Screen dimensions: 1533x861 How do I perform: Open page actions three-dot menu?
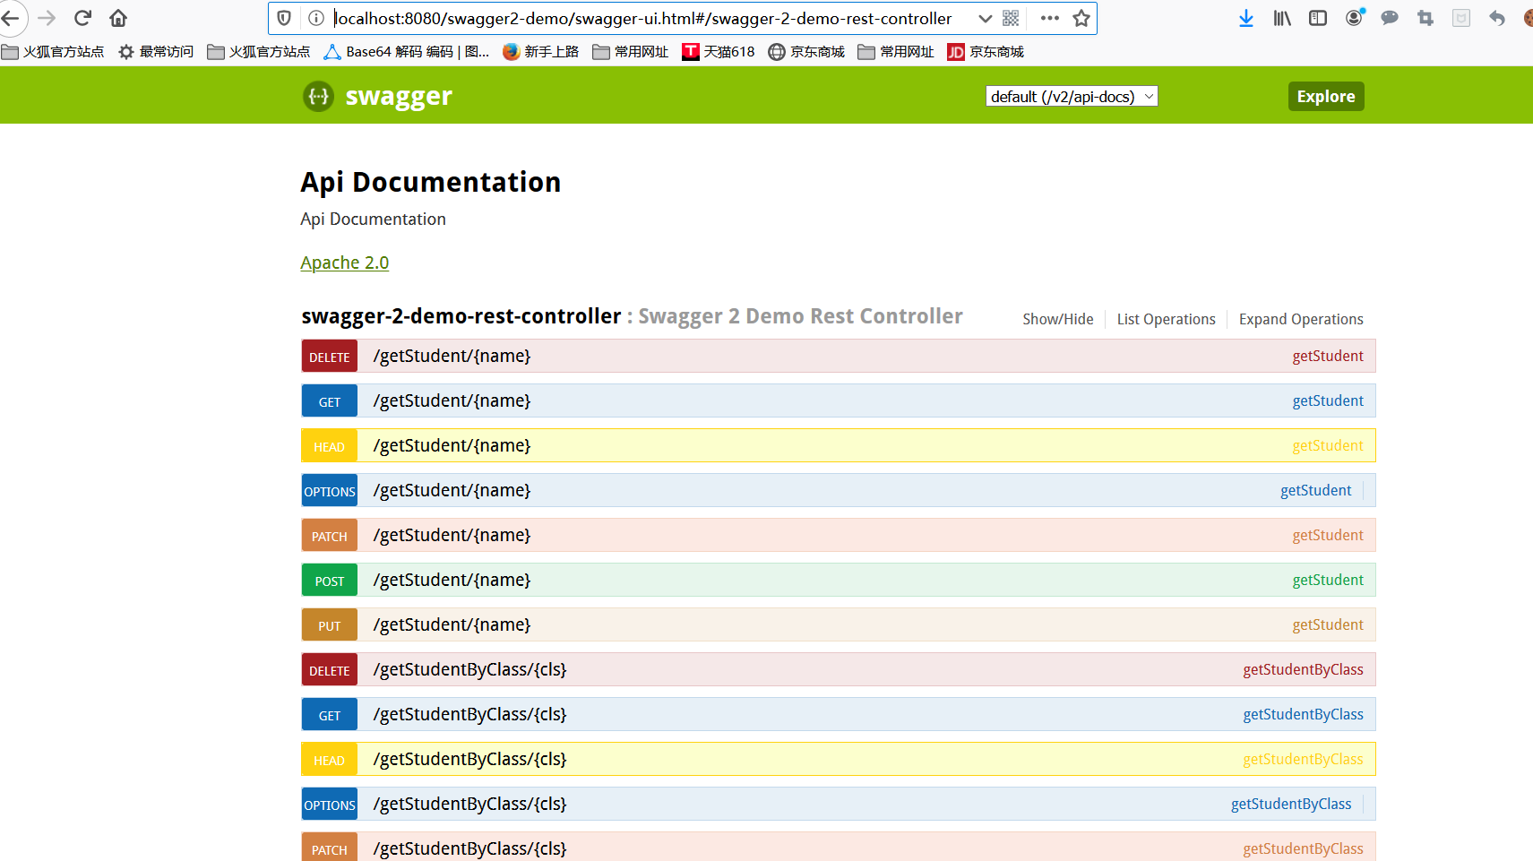[1049, 18]
